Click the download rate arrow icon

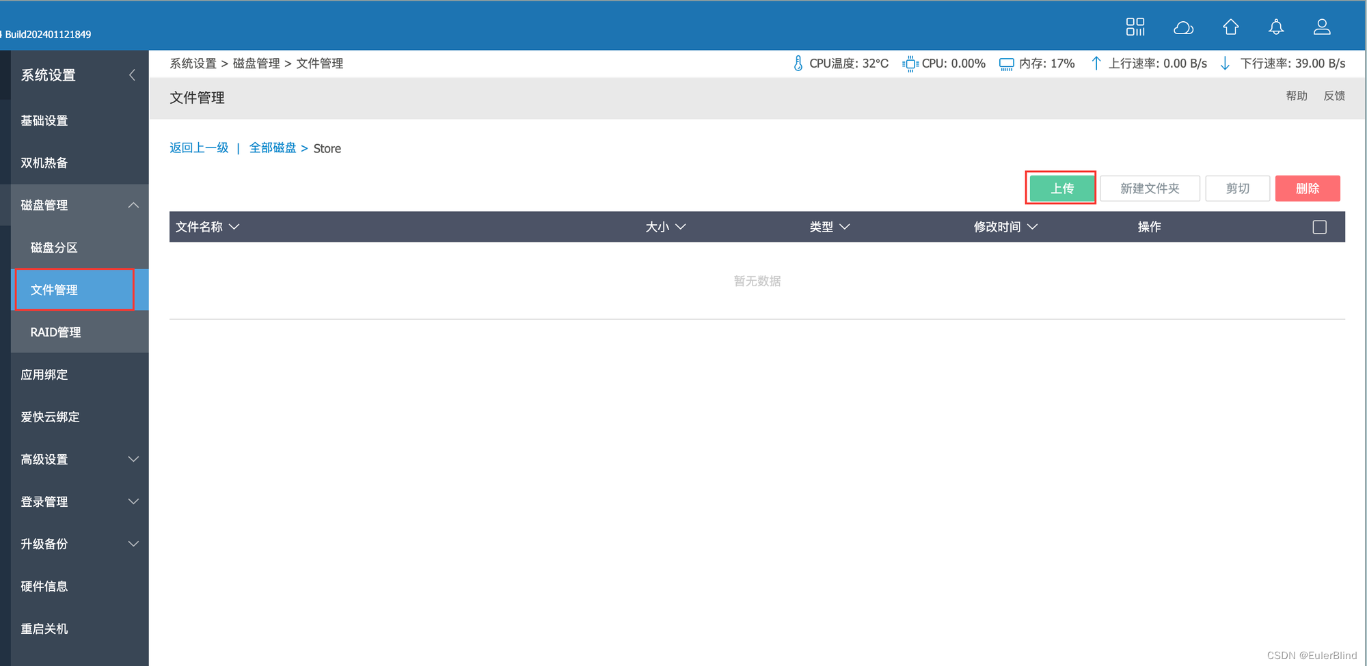click(x=1225, y=64)
